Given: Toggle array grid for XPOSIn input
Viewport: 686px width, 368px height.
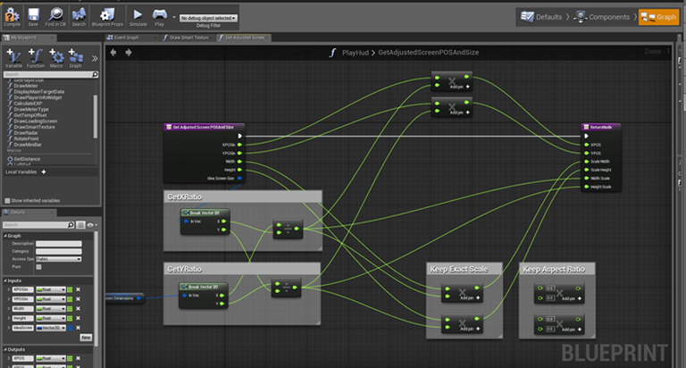Looking at the screenshot, I should (70, 289).
